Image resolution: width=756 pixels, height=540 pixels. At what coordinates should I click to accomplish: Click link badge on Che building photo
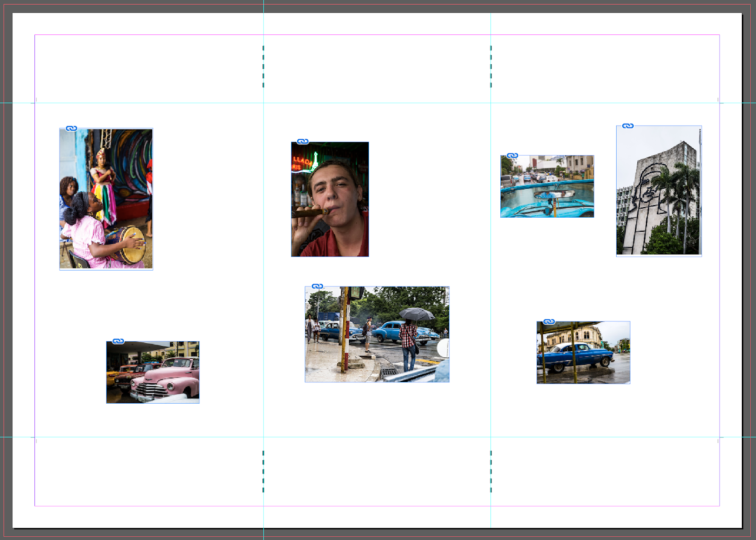628,126
